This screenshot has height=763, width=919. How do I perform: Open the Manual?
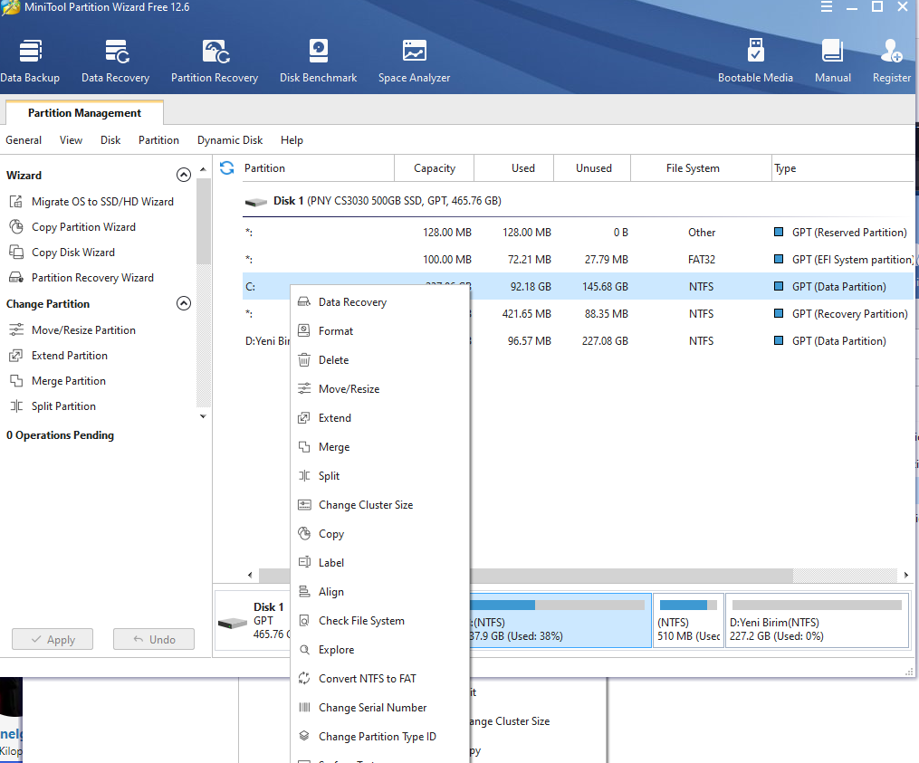tap(832, 61)
